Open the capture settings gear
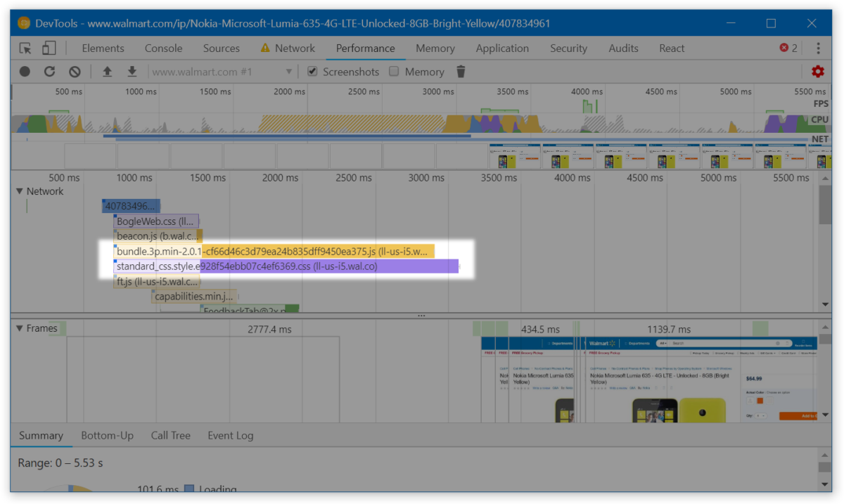Image resolution: width=844 pixels, height=504 pixels. [817, 71]
